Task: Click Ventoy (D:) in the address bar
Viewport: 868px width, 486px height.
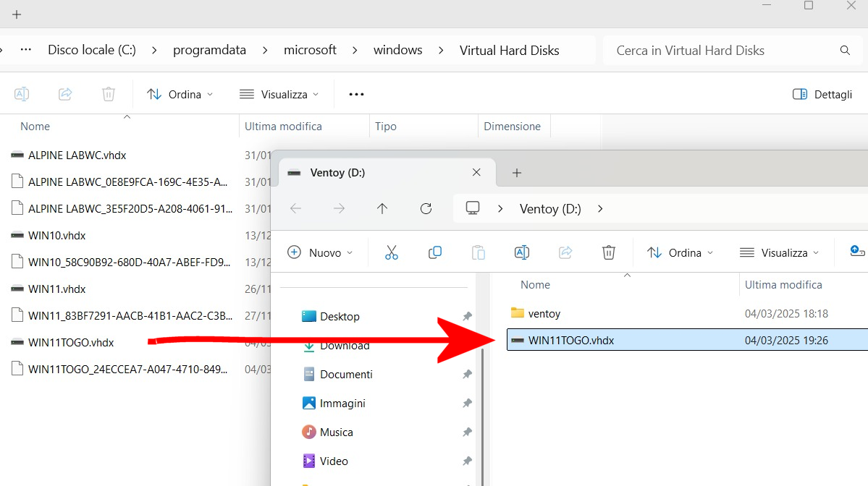Action: [x=550, y=209]
